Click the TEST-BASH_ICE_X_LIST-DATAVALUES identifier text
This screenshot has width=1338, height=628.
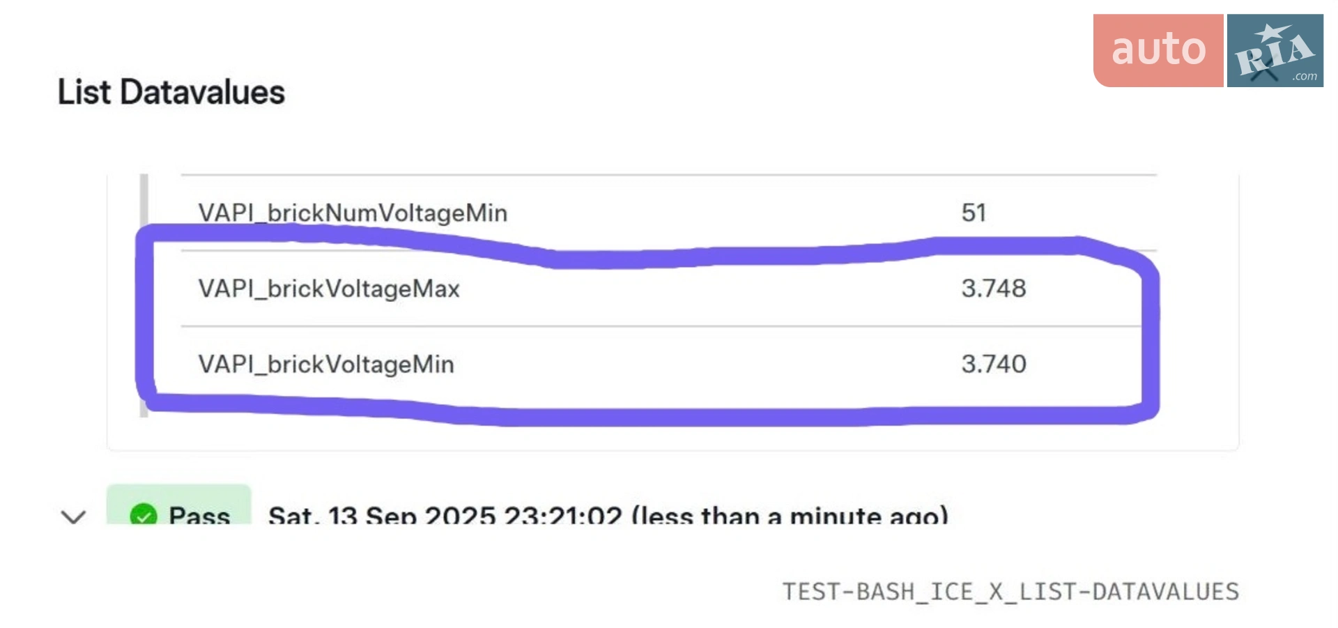(x=1010, y=592)
